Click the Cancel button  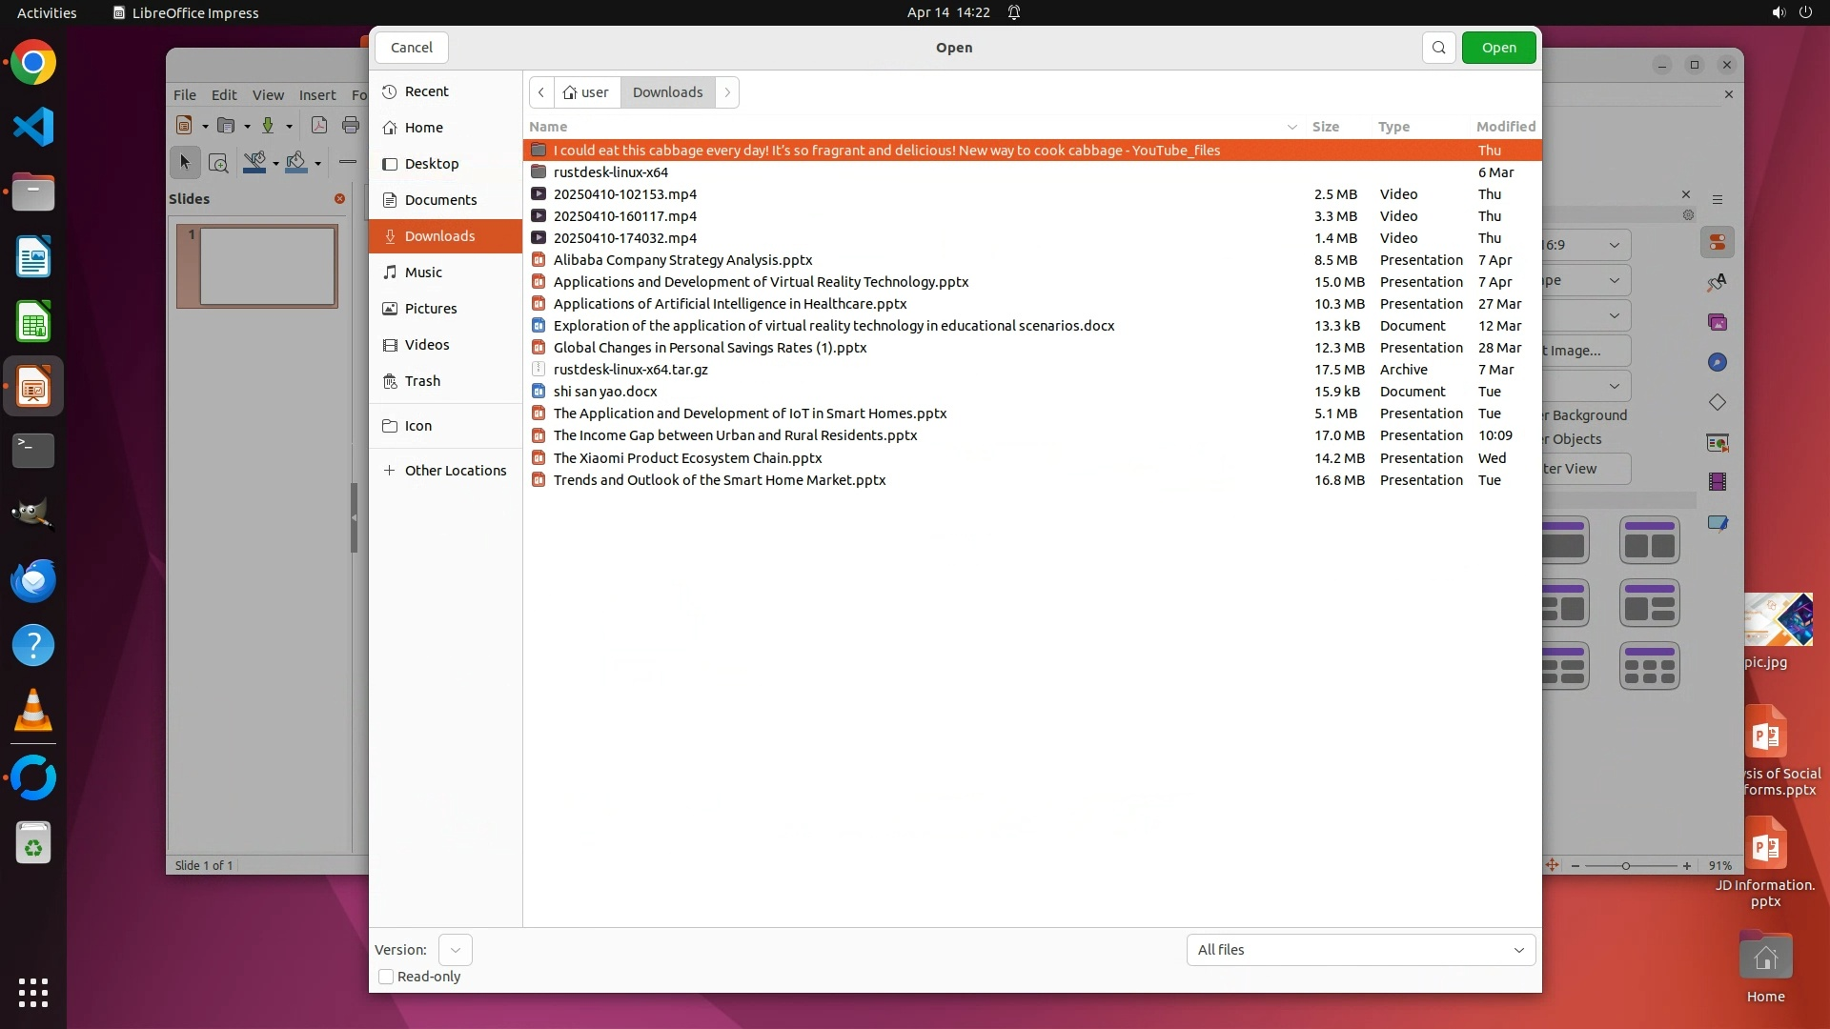tap(411, 48)
